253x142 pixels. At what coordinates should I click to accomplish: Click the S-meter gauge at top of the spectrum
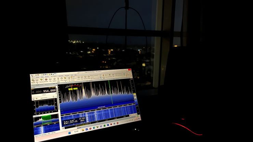click(73, 87)
